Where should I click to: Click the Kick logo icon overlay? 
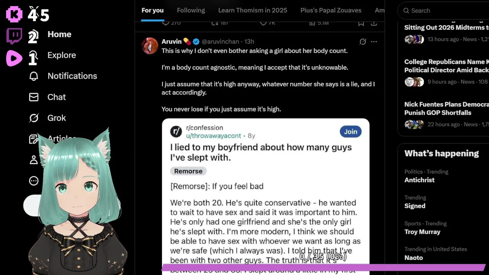14,14
